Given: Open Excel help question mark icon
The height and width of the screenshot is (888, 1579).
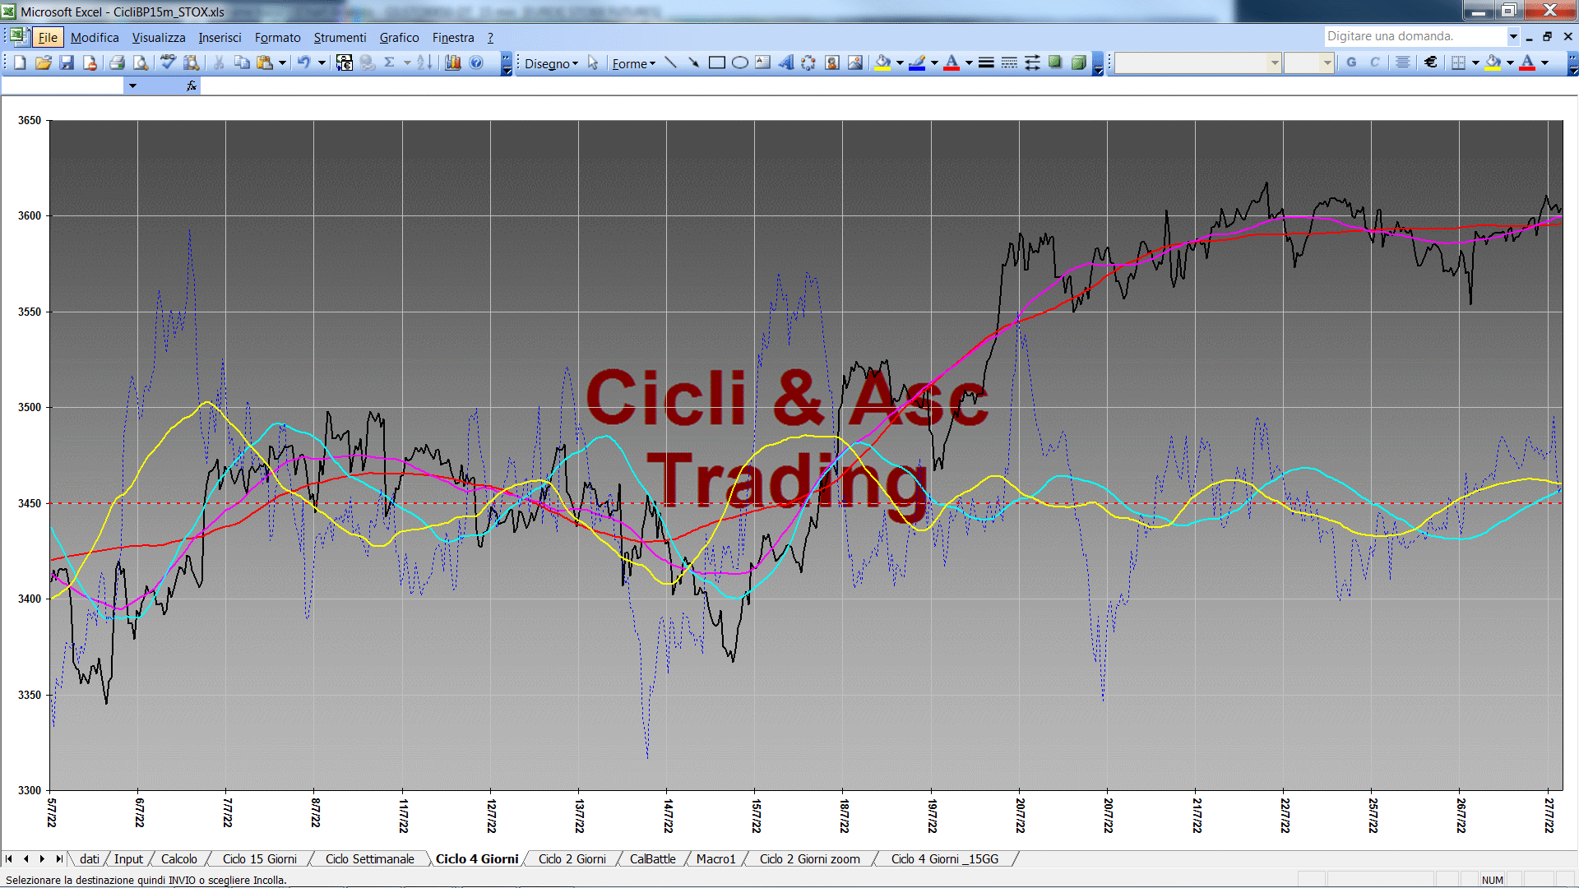Looking at the screenshot, I should point(476,62).
